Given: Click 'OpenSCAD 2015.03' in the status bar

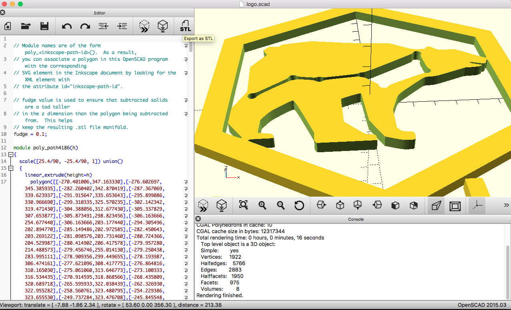Looking at the screenshot, I should [x=483, y=305].
